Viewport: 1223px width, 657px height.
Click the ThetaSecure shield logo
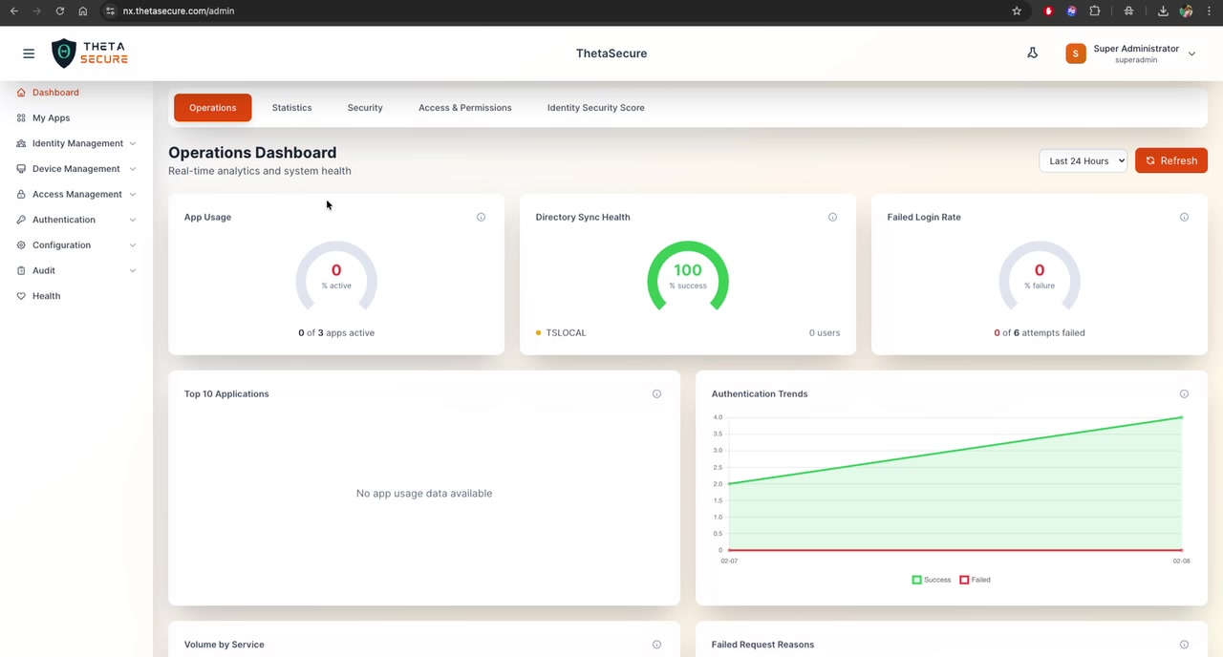coord(63,53)
